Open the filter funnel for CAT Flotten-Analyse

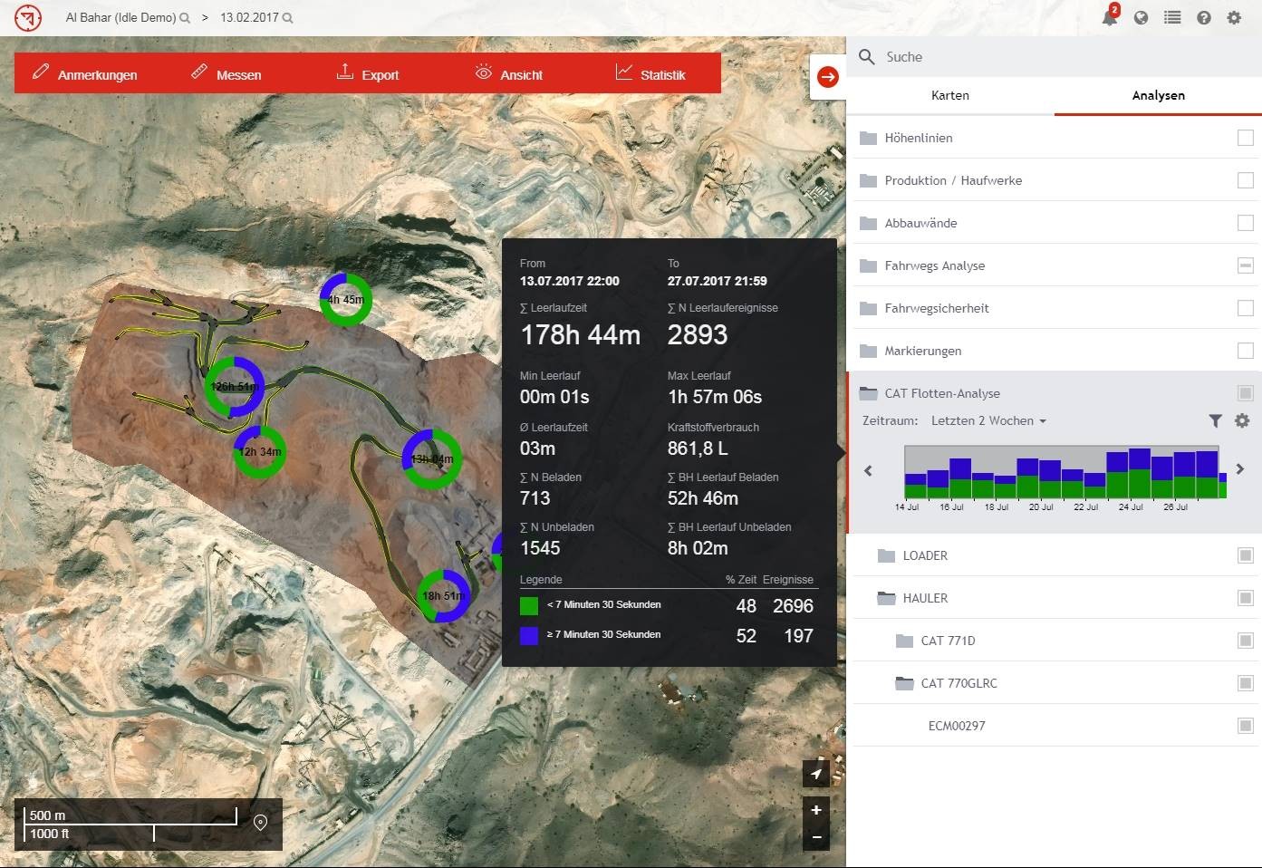pos(1215,420)
